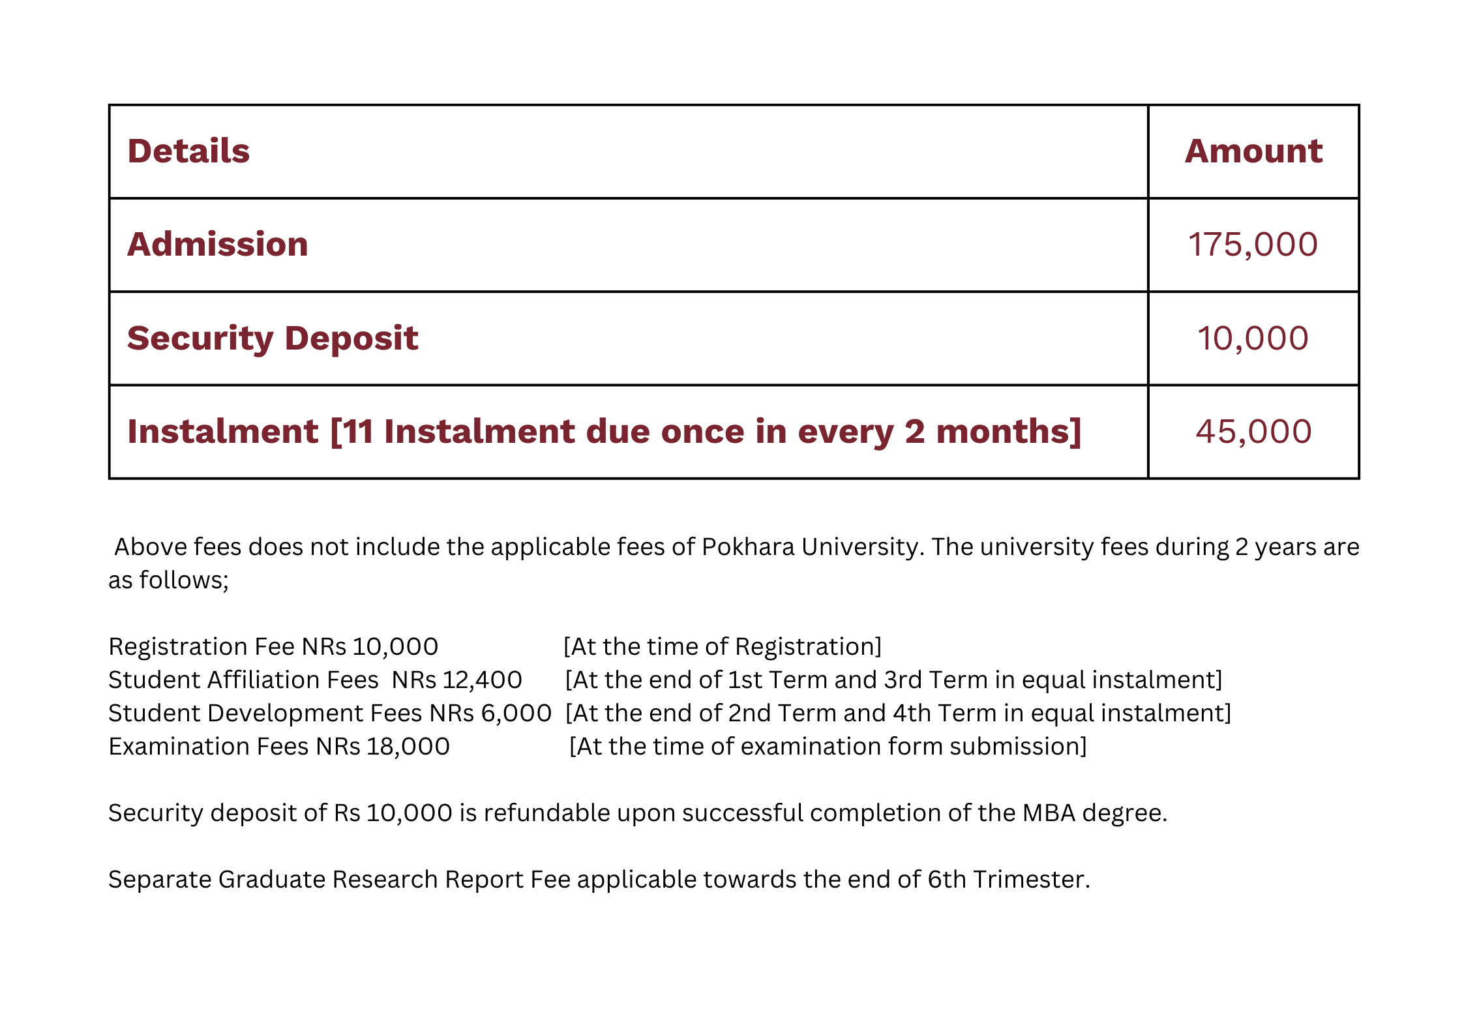Click the Graduate Research Report Fee sentence
1464x1035 pixels.
599,880
